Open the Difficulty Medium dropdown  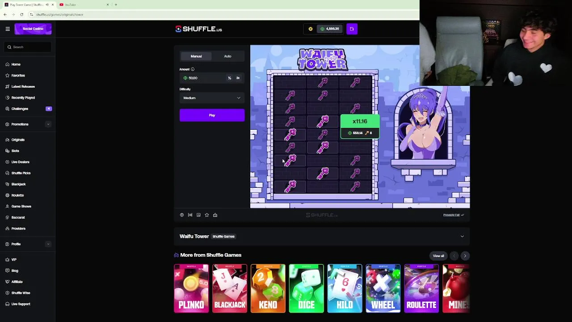(212, 98)
